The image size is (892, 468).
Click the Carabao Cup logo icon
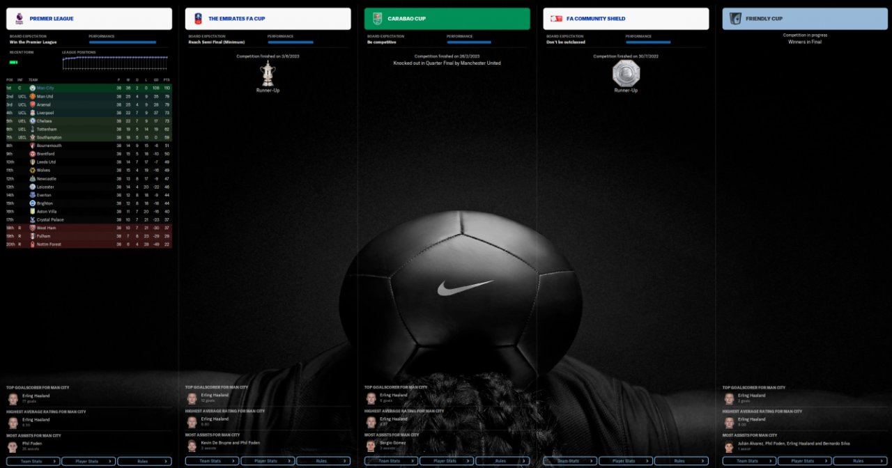[x=377, y=19]
